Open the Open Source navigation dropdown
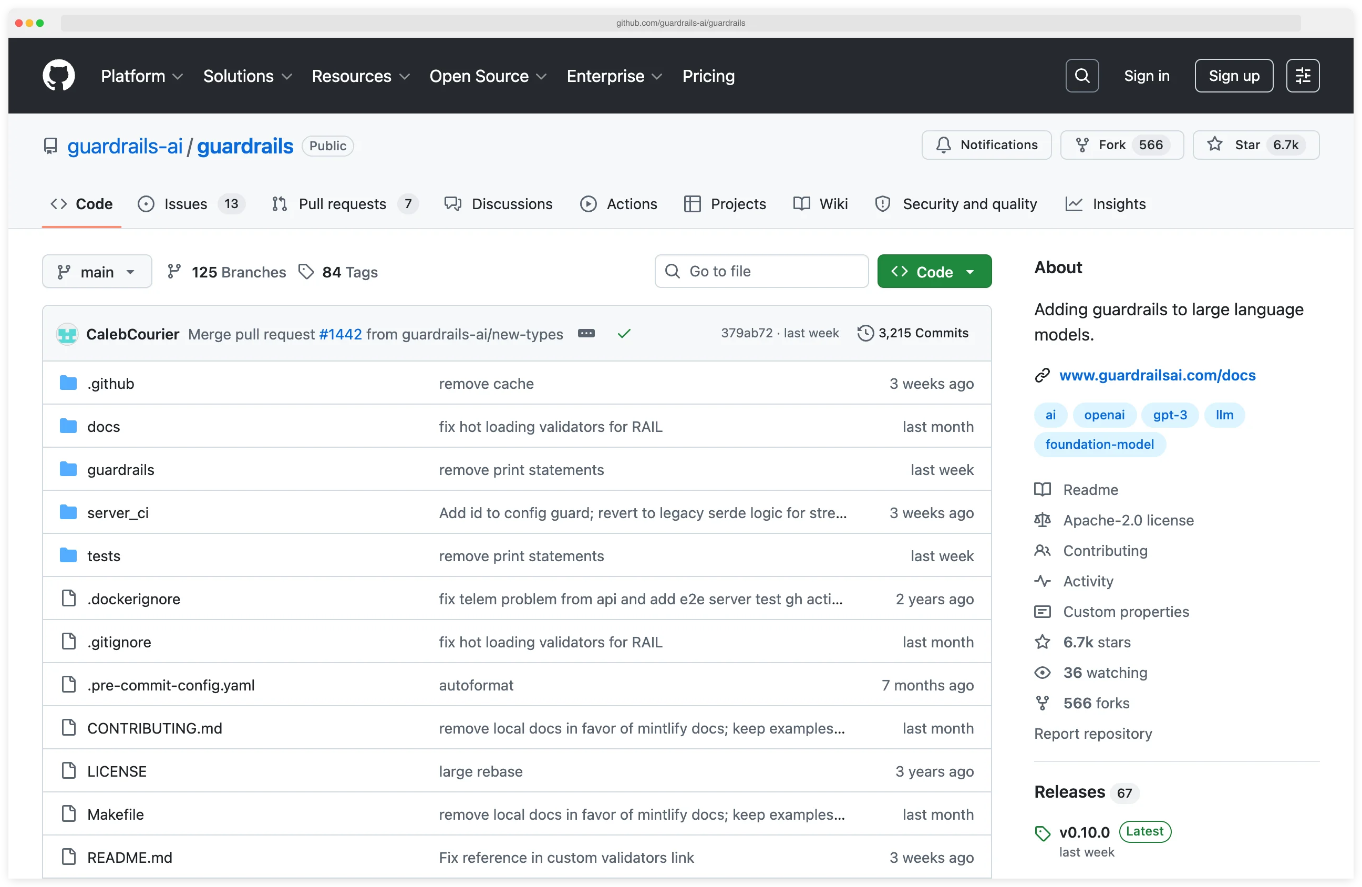The width and height of the screenshot is (1362, 887). 488,76
